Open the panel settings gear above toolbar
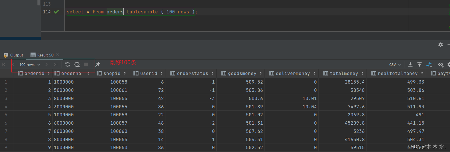 click(441, 45)
